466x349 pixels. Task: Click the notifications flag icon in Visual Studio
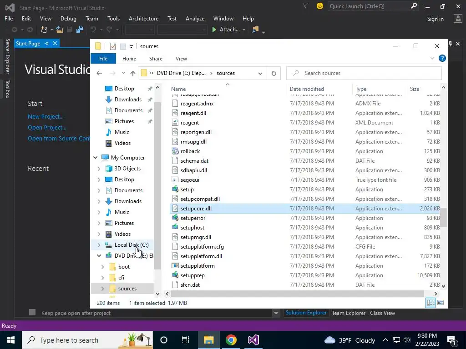305,5
